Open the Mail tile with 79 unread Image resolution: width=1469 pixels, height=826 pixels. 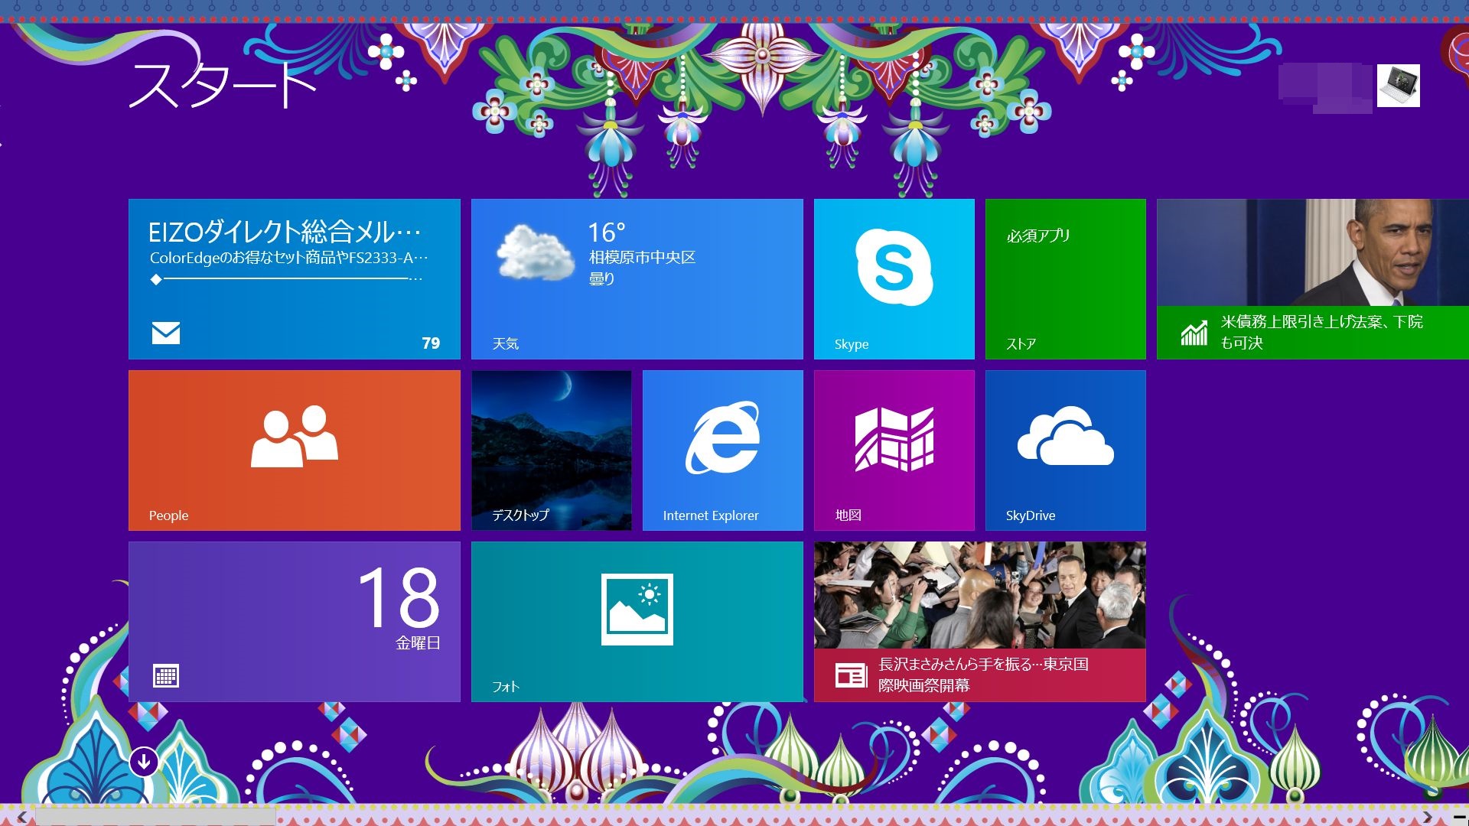(x=294, y=279)
